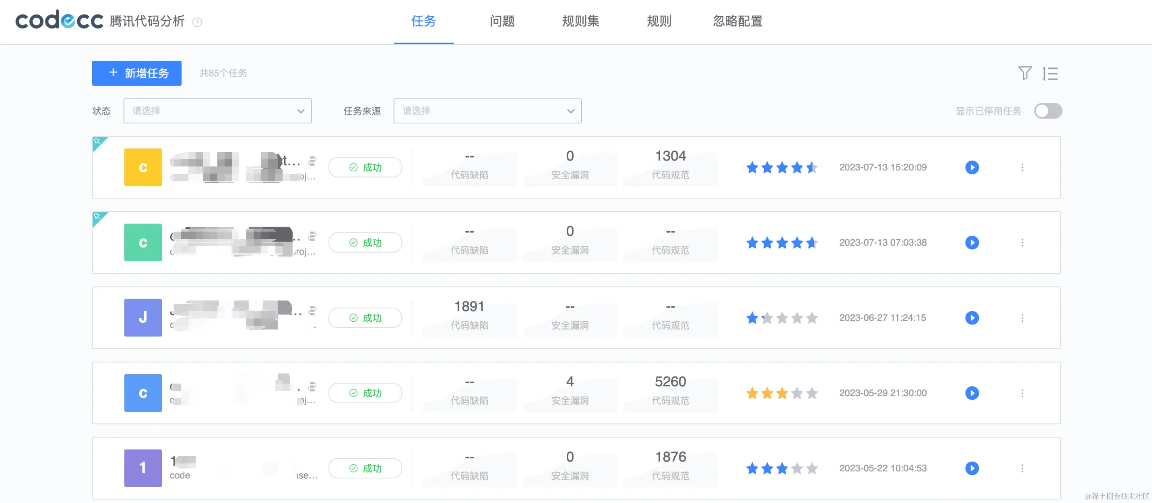
Task: Open the 规则集 tab
Action: click(580, 21)
